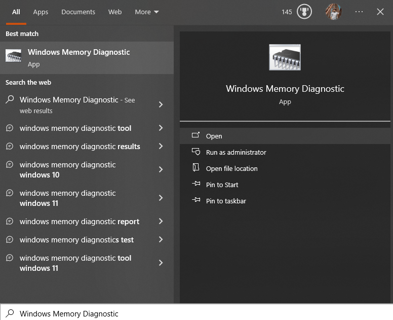Click the magnifier icon in the search box

(x=10, y=313)
